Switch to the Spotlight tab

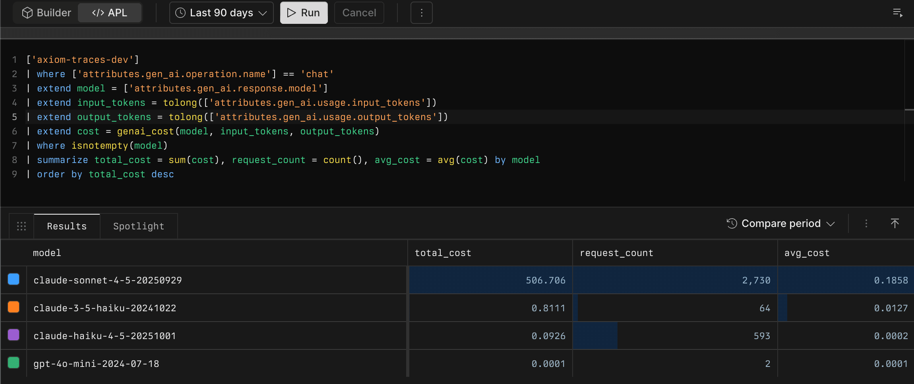pyautogui.click(x=138, y=226)
